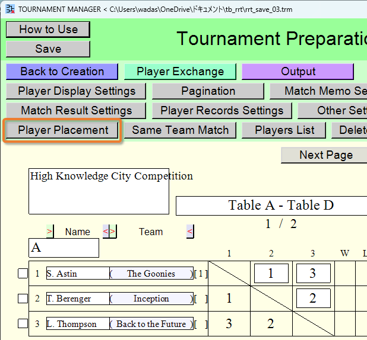Click the Team column label
This screenshot has height=340, width=367.
coord(151,232)
